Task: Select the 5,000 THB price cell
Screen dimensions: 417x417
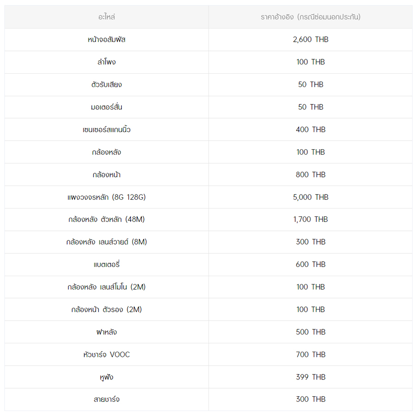Action: coord(310,197)
